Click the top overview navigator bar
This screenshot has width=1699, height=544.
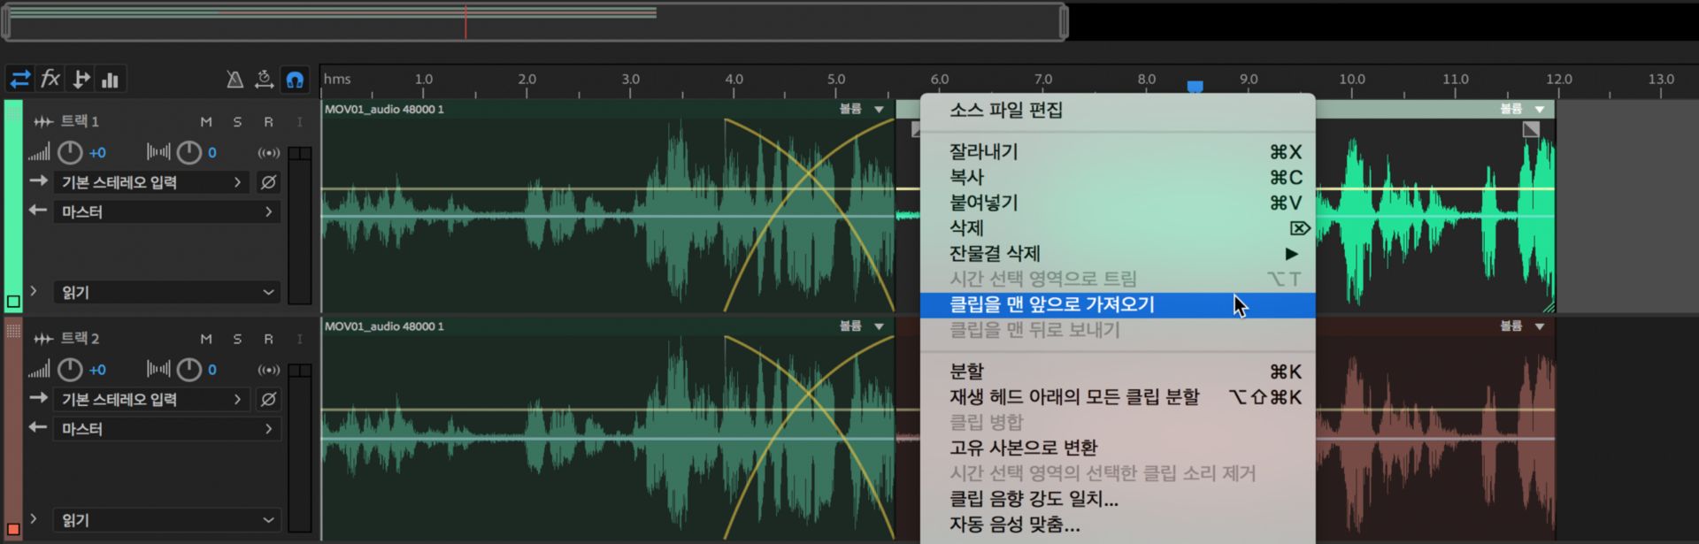(534, 22)
